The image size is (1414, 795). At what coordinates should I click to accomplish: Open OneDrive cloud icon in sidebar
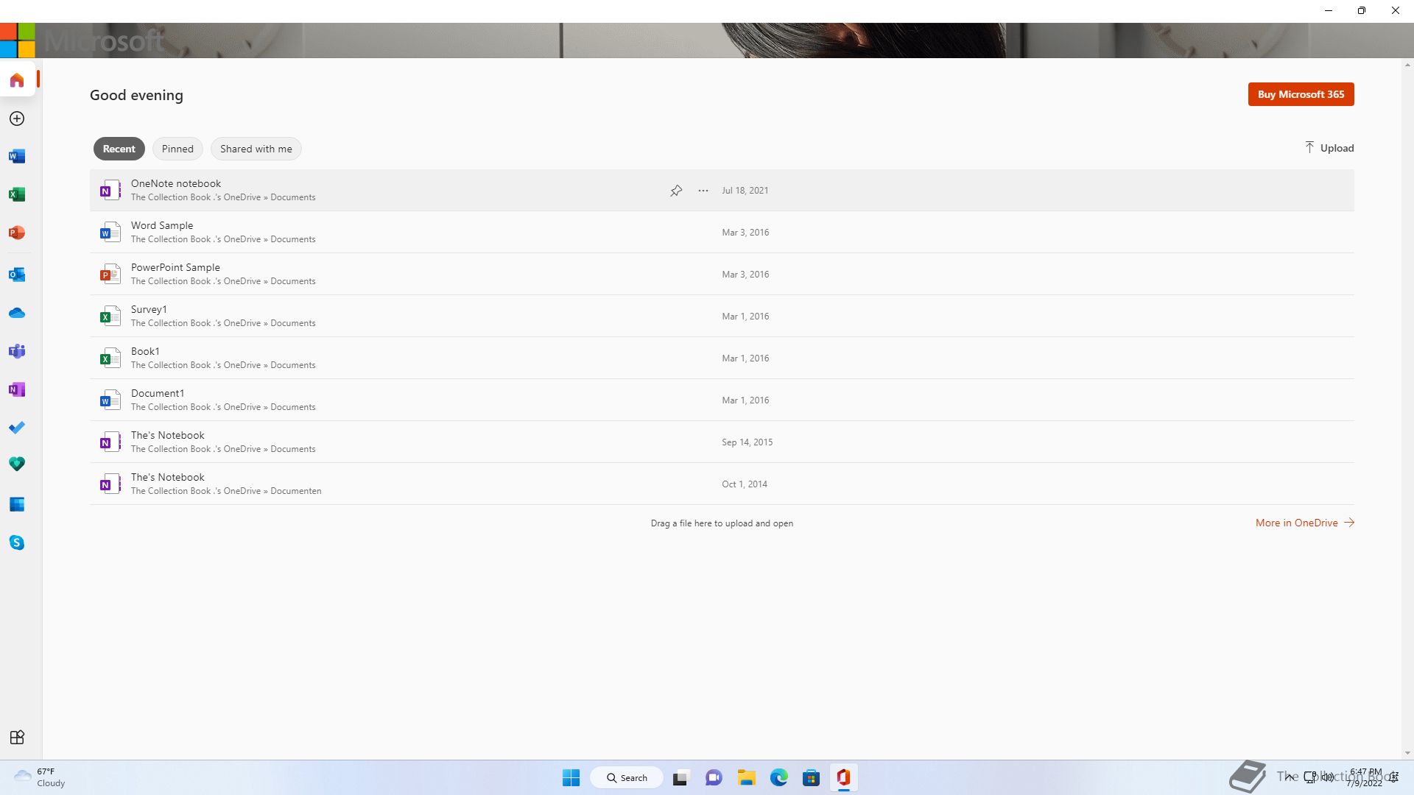[17, 313]
